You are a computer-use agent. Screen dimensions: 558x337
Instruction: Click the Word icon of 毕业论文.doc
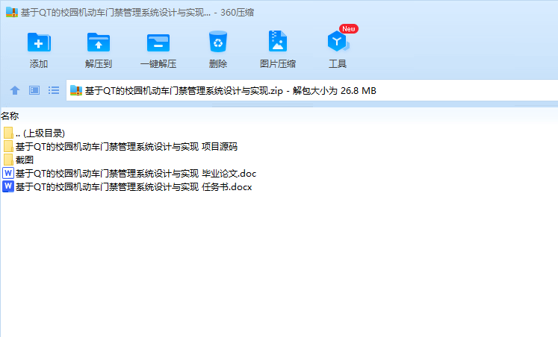(8, 173)
